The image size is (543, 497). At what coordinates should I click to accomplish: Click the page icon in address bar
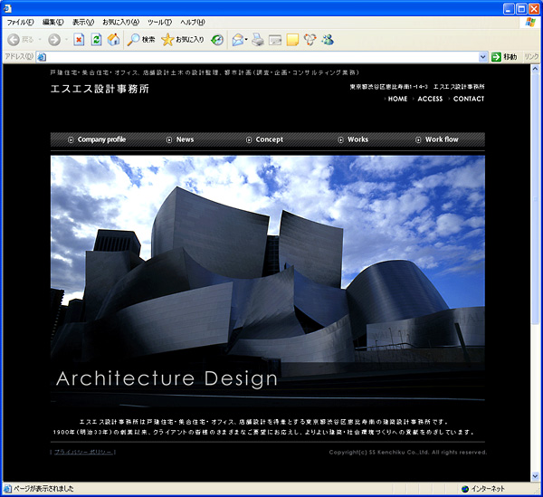[x=42, y=57]
